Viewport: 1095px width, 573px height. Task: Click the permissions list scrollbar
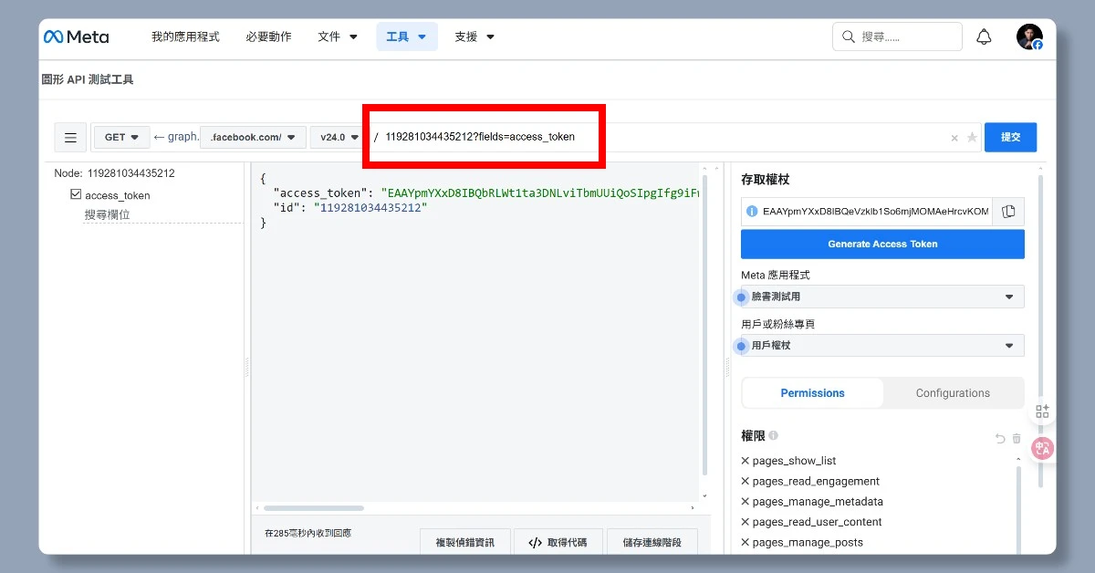tap(1018, 511)
